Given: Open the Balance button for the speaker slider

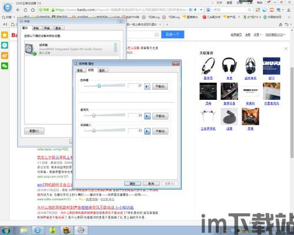Looking at the screenshot, I should (x=160, y=86).
